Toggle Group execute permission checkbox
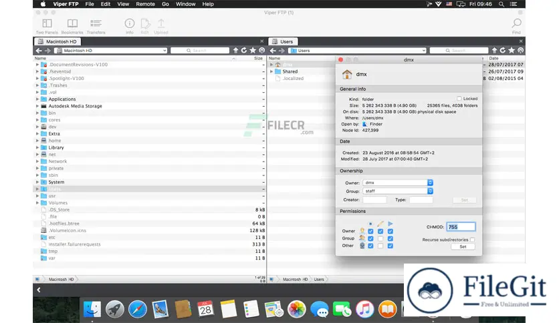Image resolution: width=559 pixels, height=323 pixels. 390,238
